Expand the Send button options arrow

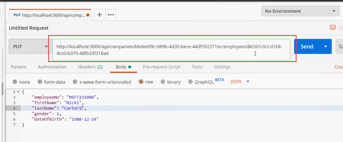click(x=326, y=47)
